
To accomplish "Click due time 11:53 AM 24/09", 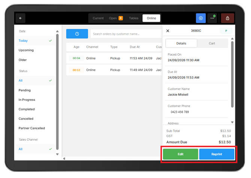I will pos(141,58).
